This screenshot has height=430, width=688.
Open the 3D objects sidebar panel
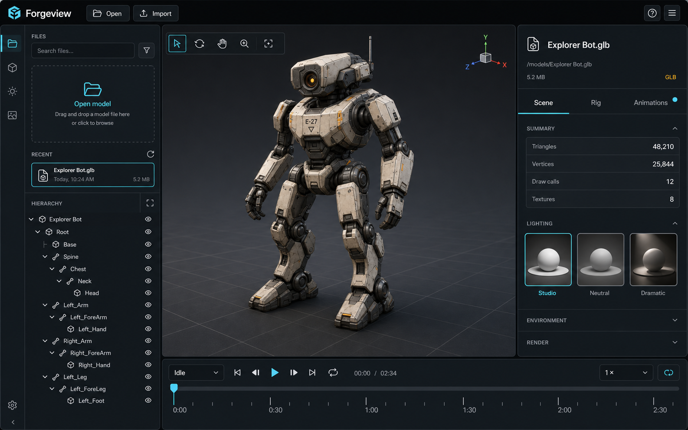[12, 68]
